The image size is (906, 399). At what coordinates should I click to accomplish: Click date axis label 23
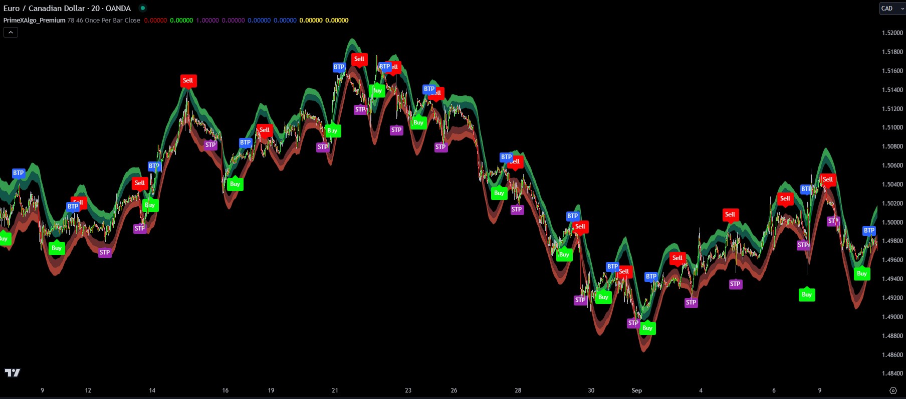(408, 390)
